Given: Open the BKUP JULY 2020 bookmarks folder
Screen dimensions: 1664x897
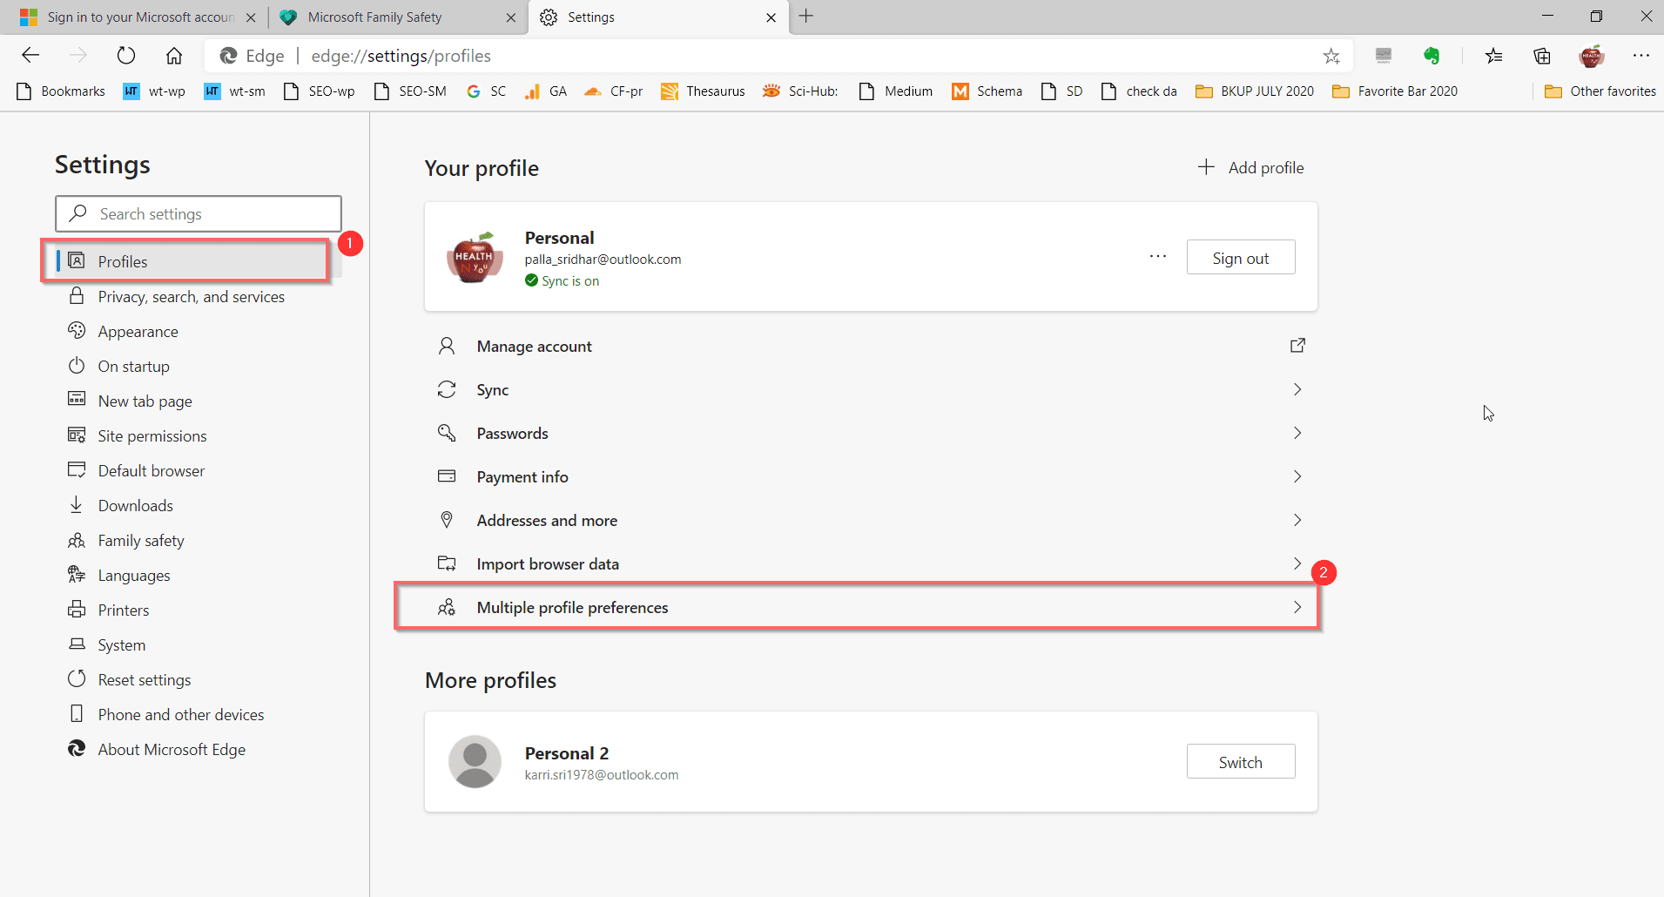Looking at the screenshot, I should (1254, 91).
